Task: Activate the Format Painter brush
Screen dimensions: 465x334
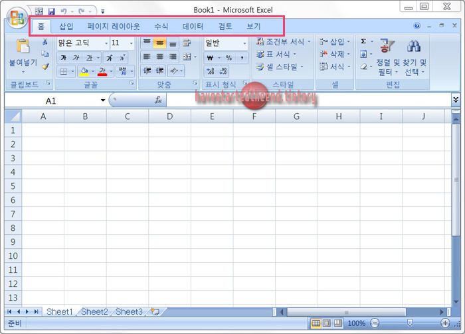Action: 45,67
